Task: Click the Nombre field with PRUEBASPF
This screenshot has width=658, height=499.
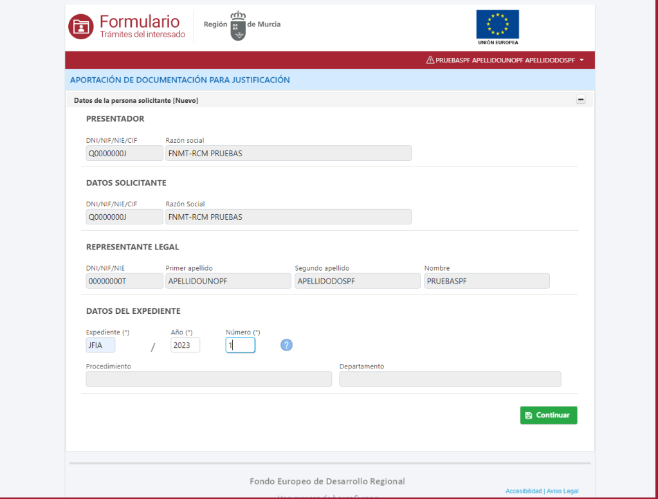Action: pyautogui.click(x=486, y=281)
